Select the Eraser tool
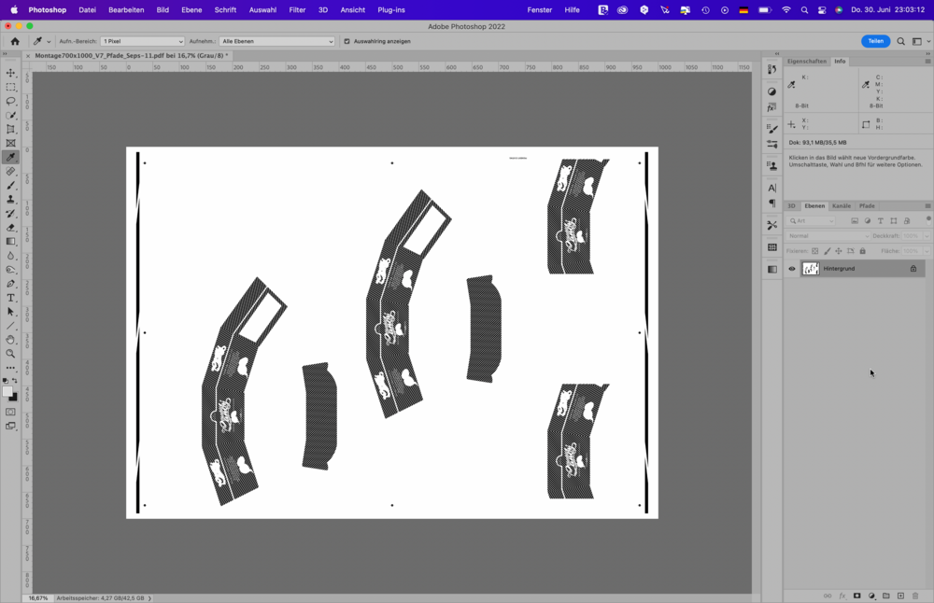 point(10,228)
